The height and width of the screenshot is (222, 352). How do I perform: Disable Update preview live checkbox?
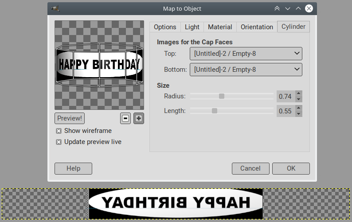click(x=59, y=142)
